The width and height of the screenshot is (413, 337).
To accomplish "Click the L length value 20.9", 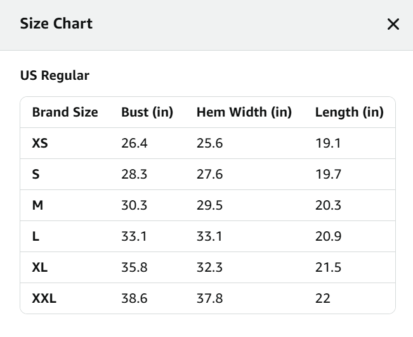I will 328,236.
